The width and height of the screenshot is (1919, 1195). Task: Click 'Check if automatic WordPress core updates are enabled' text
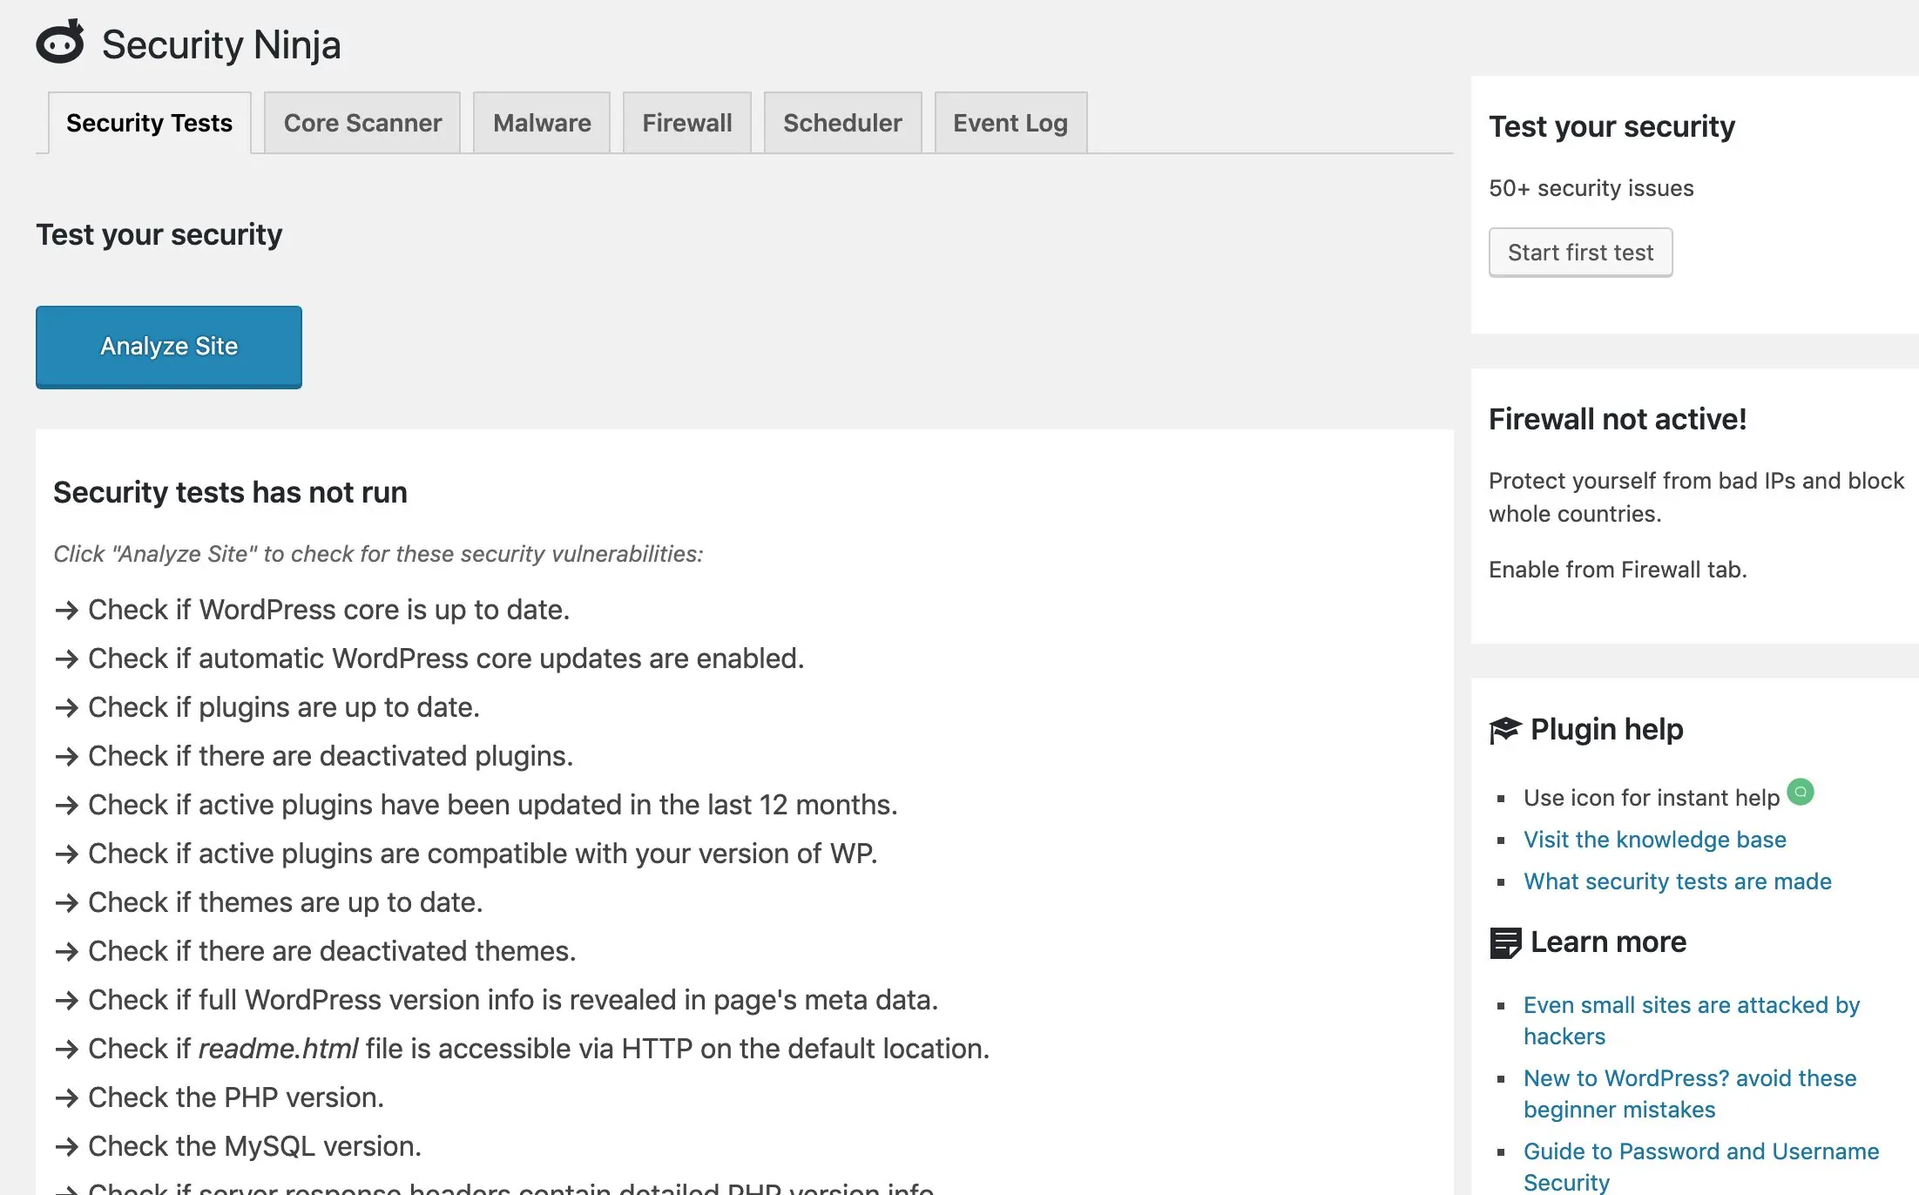coord(446,658)
